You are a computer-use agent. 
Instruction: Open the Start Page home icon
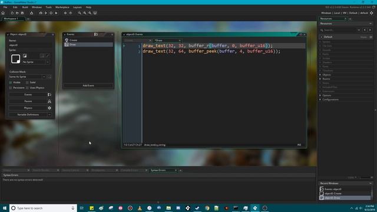(3, 13)
